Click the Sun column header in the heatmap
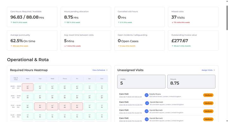The height and width of the screenshot is (122, 228). [102, 79]
